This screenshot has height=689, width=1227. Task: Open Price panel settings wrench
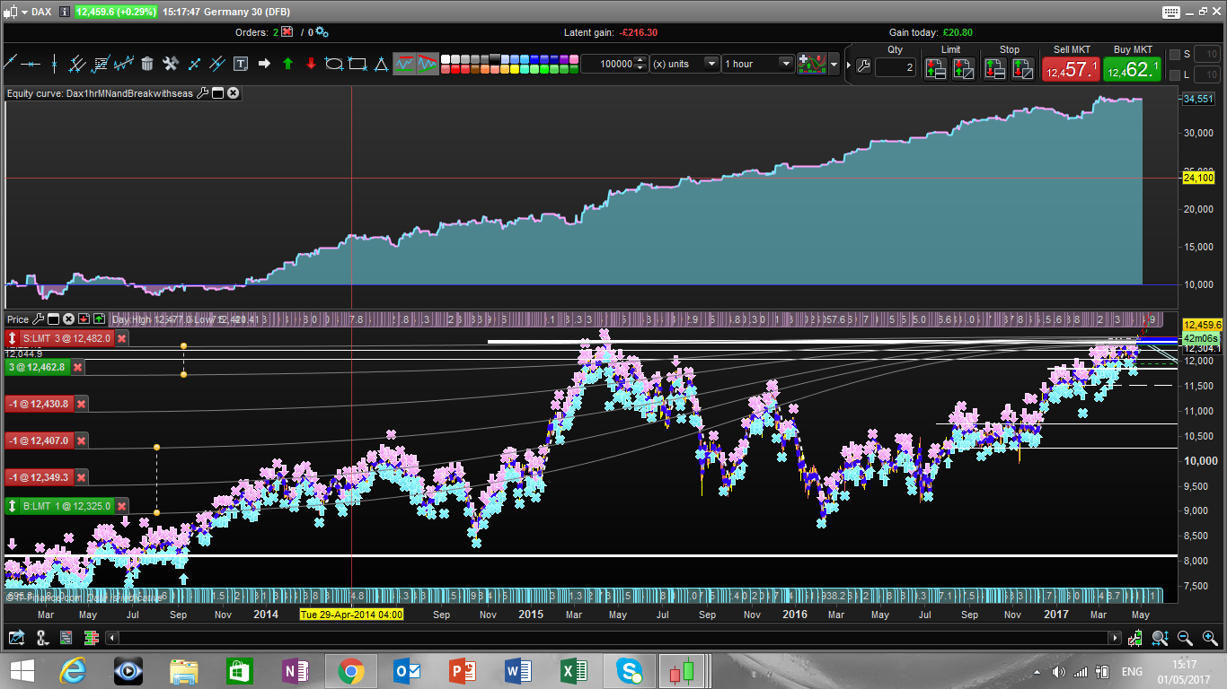pyautogui.click(x=38, y=318)
